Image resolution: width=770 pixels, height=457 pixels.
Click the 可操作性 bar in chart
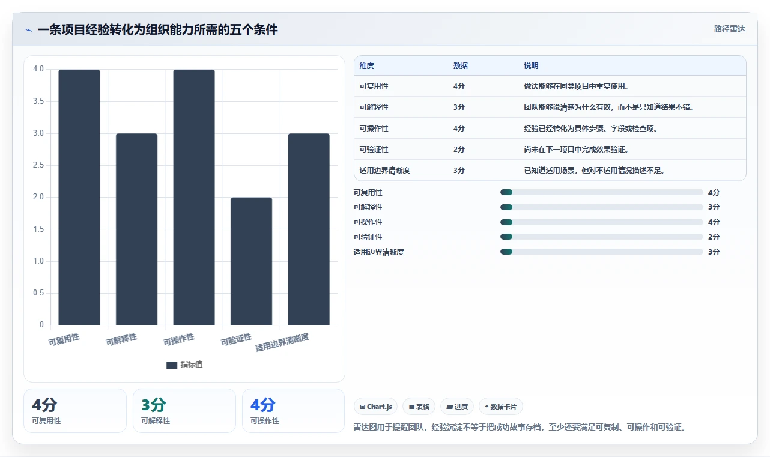(194, 197)
